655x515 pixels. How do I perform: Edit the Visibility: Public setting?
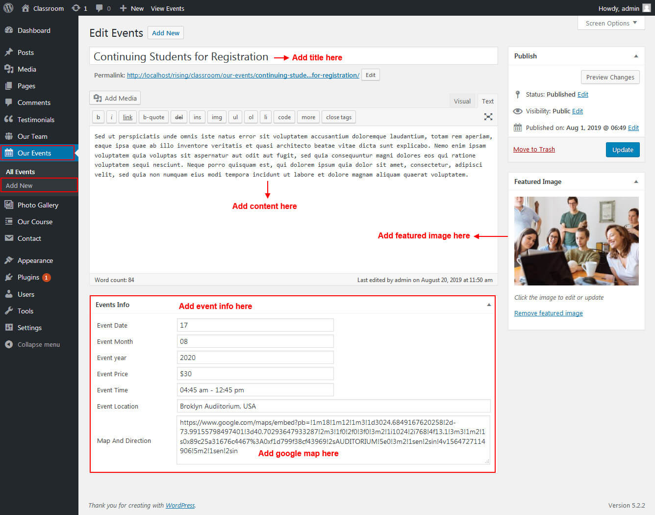(x=577, y=111)
